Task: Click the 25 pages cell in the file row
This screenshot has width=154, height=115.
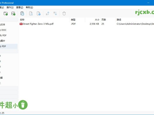Action: (x=103, y=24)
